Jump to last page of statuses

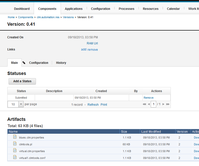(x=168, y=104)
